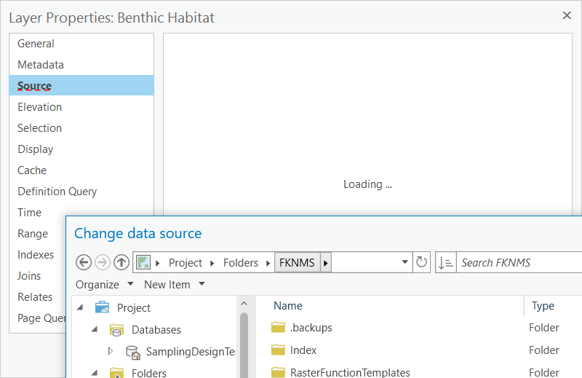Click the Back navigation arrow icon
Screen dimensions: 582x378
(x=84, y=262)
